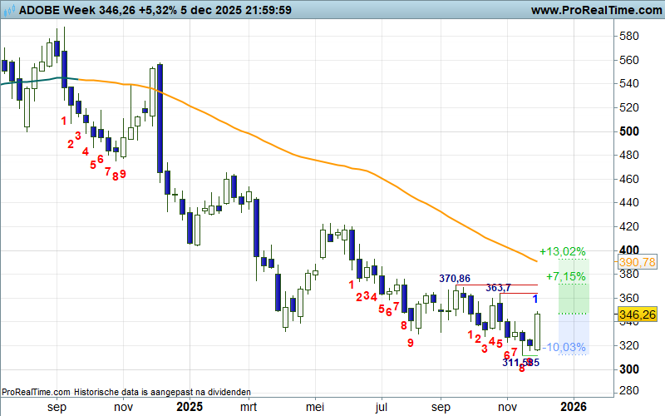The height and width of the screenshot is (416, 665).
Task: Click the 311,585 support level label
Action: [521, 362]
